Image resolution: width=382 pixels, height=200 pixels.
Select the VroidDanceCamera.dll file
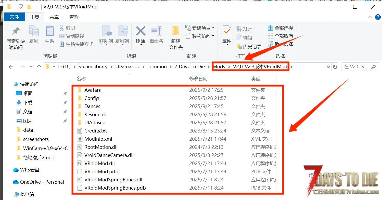click(x=109, y=155)
